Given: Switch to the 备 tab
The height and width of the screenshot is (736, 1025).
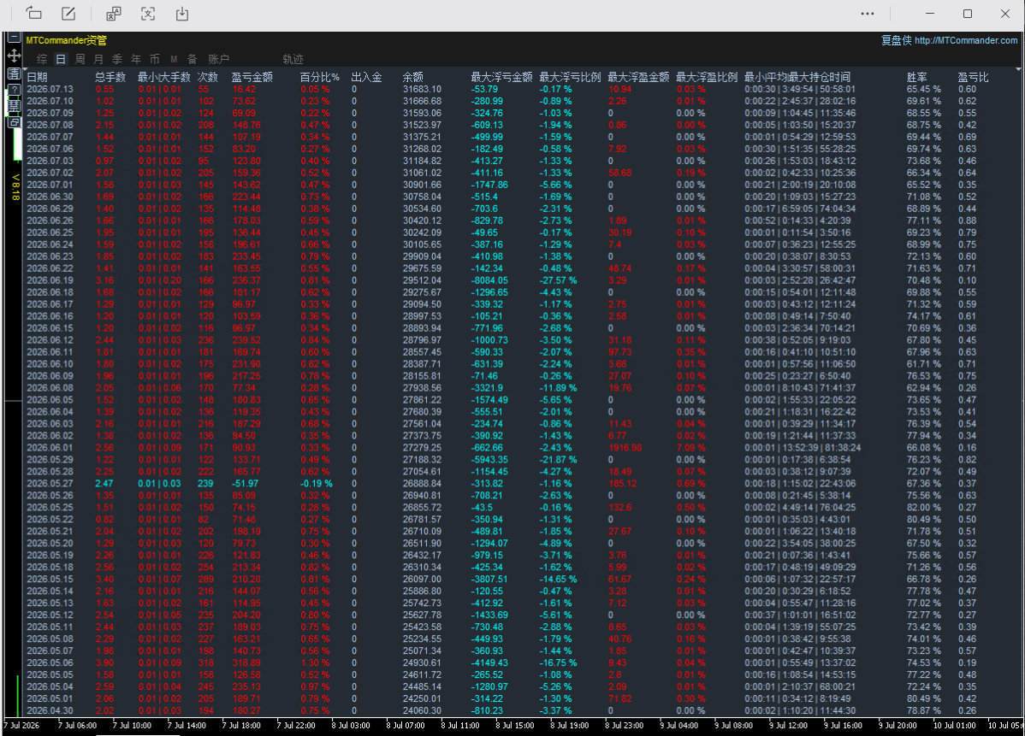Looking at the screenshot, I should click(x=193, y=60).
